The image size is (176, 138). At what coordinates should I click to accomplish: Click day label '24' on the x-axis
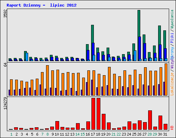coord(129,134)
